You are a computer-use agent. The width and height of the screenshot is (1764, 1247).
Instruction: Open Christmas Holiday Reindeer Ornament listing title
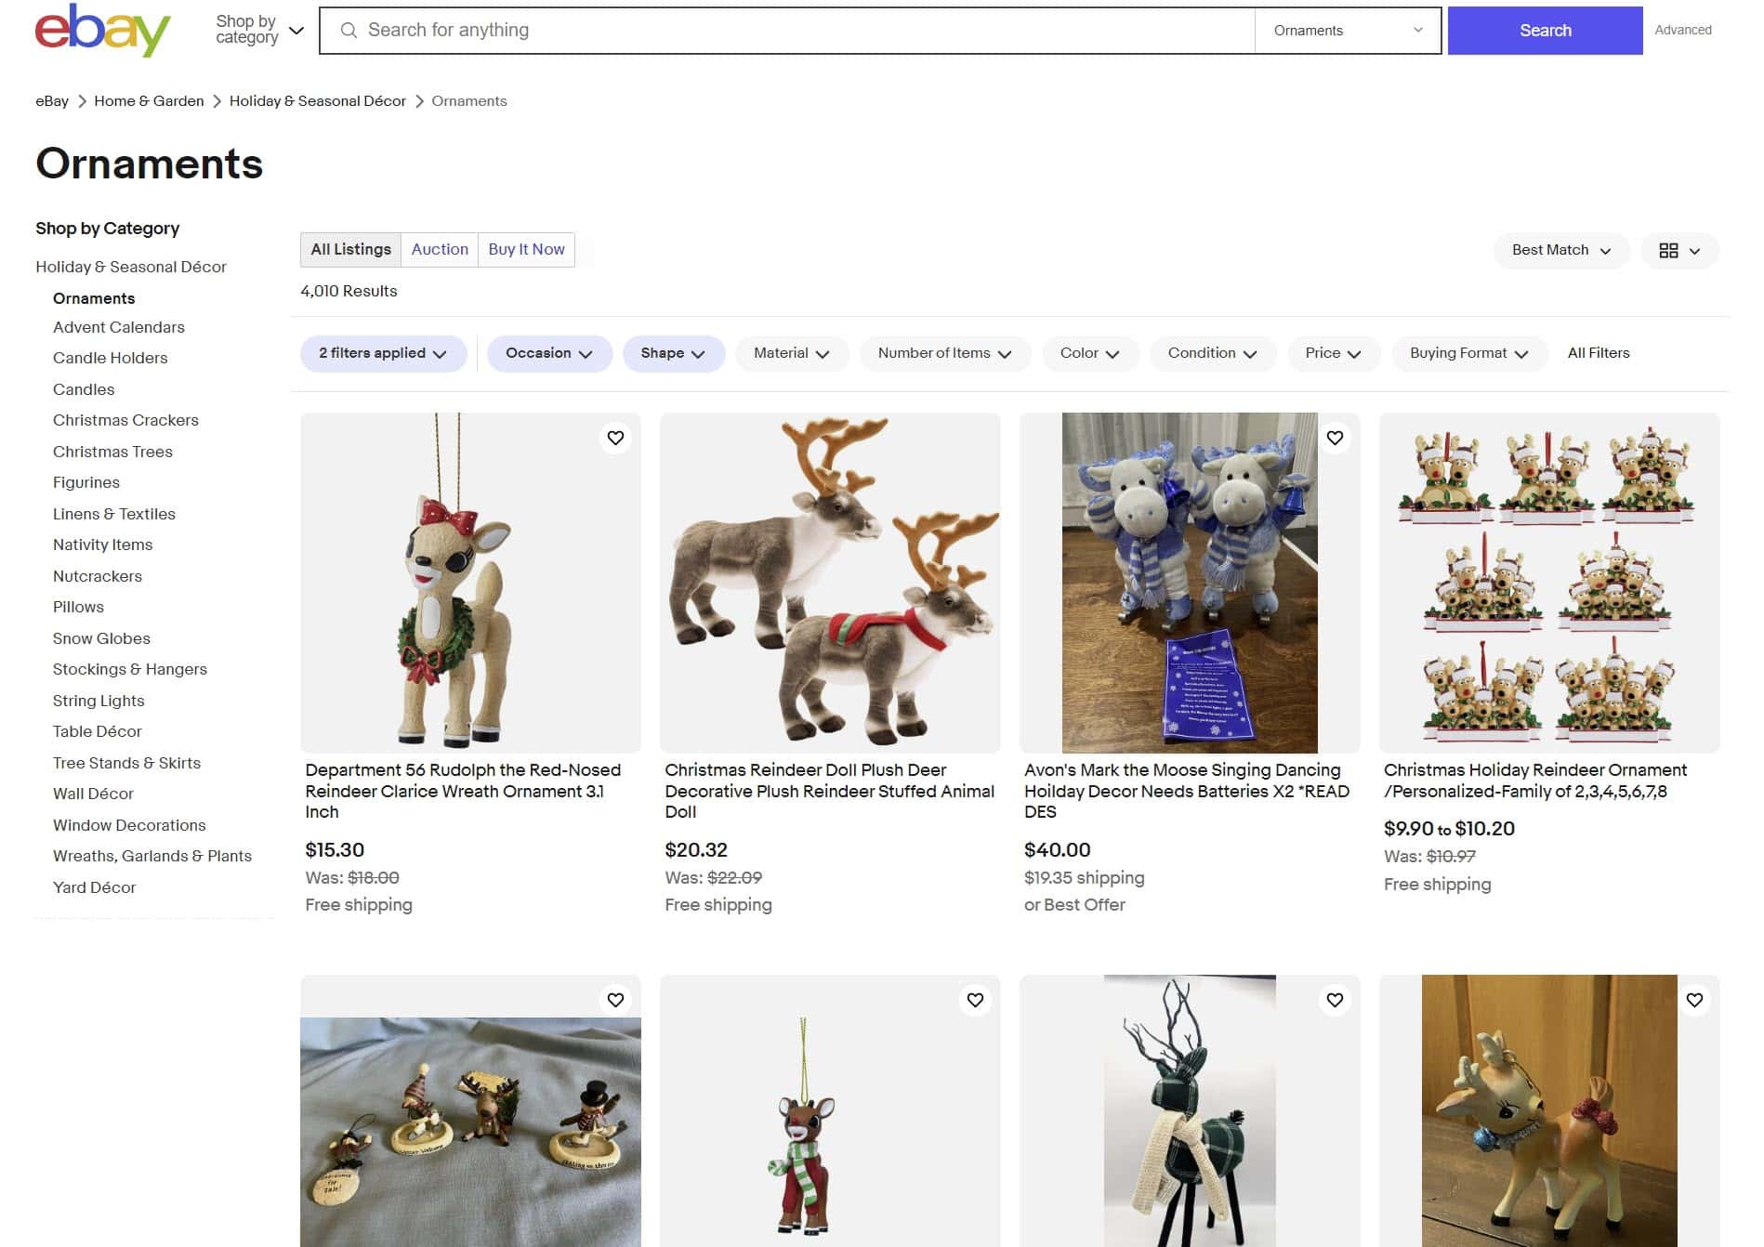pos(1535,781)
